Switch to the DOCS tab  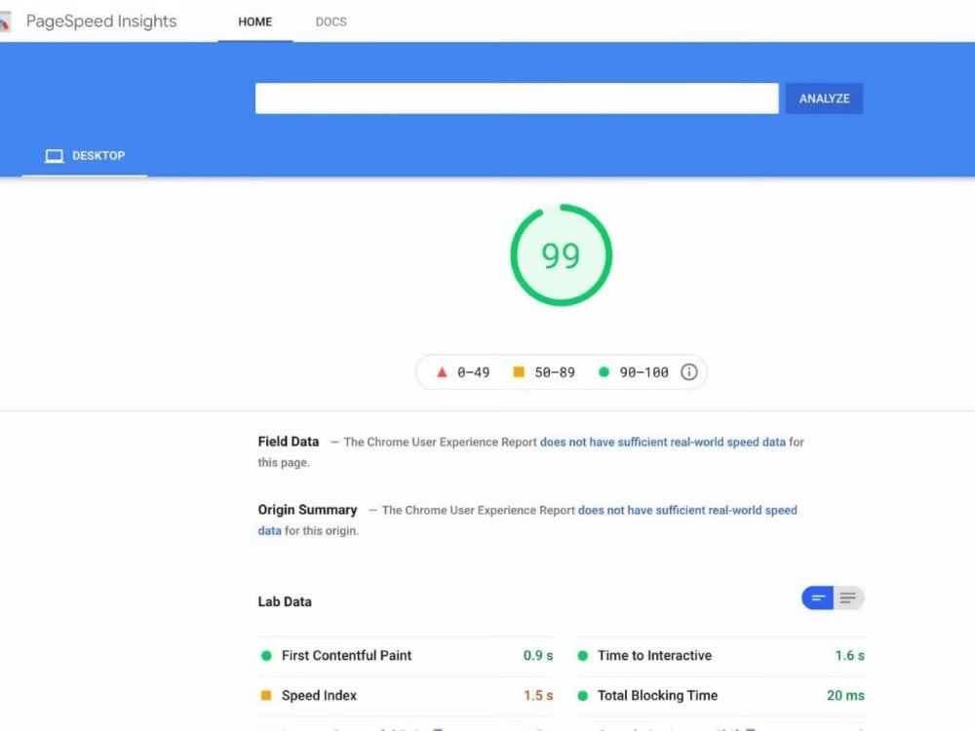(x=331, y=21)
